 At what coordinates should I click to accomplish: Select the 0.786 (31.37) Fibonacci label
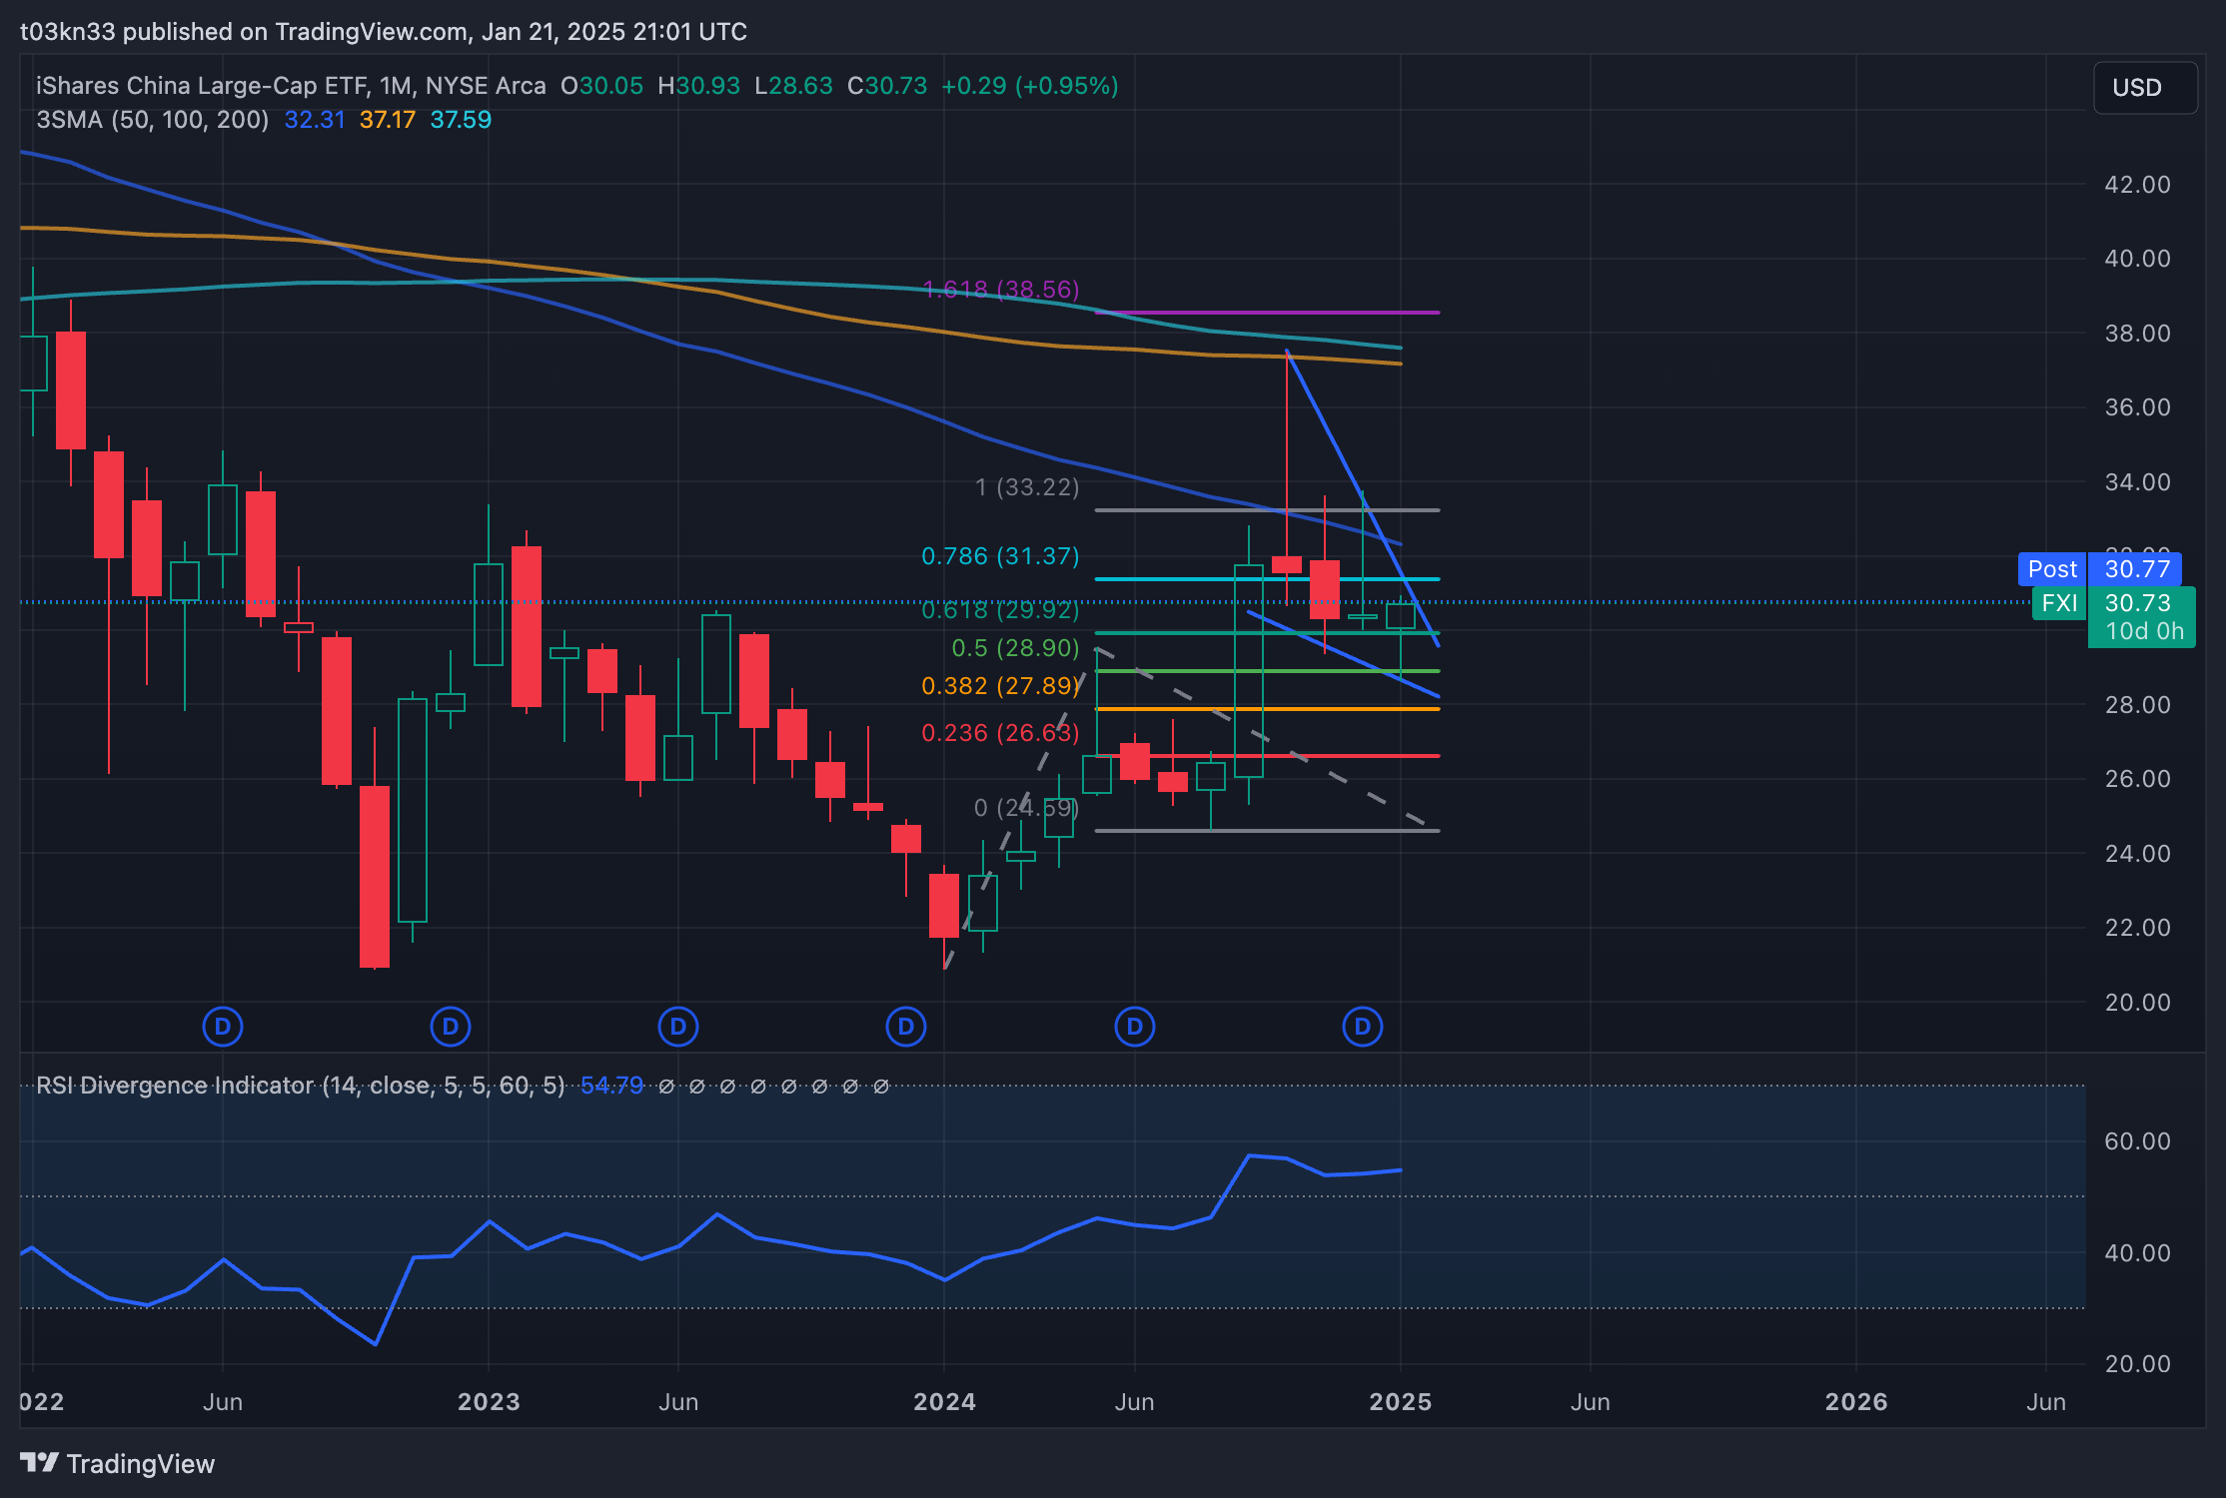pyautogui.click(x=1000, y=556)
